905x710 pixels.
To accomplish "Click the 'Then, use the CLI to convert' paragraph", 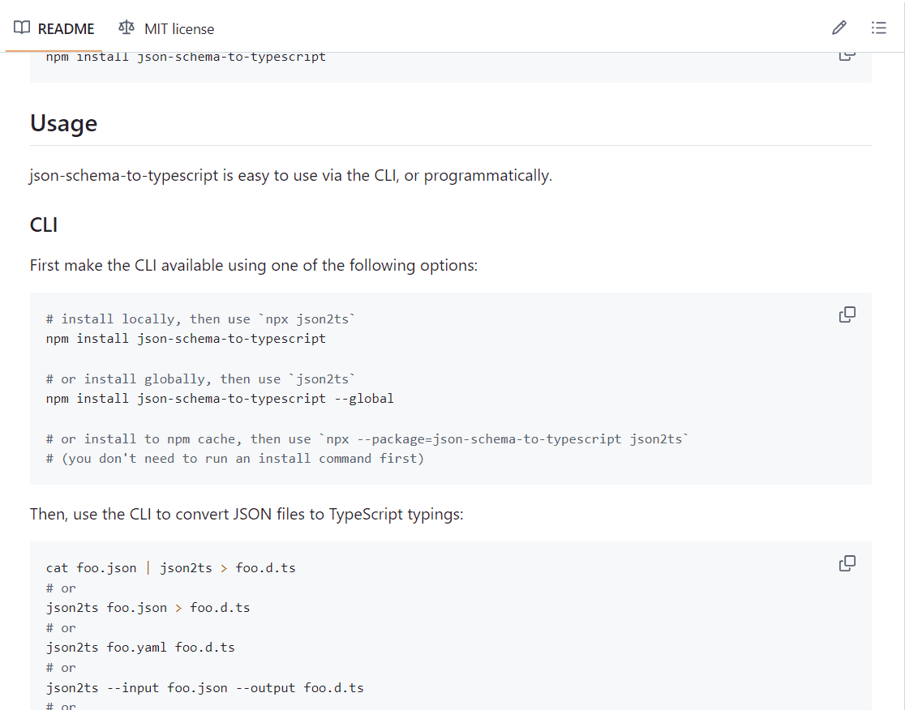I will 247,514.
